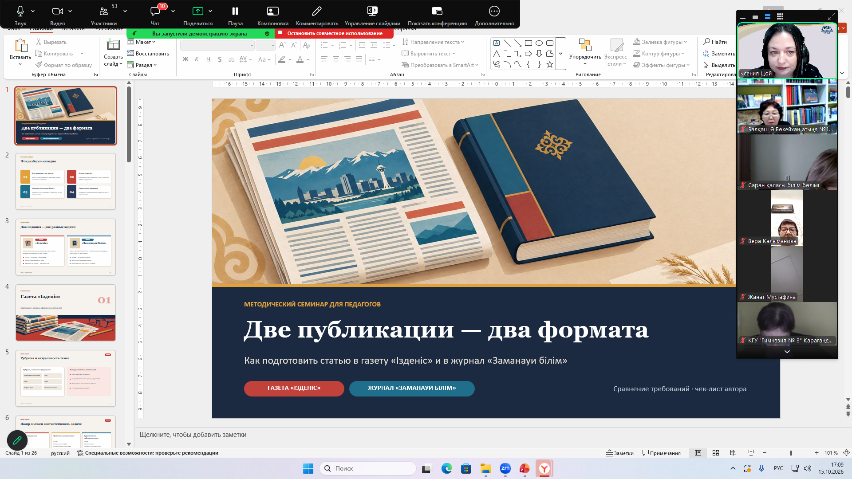The height and width of the screenshot is (479, 852).
Task: Click the Вставить paste icon
Action: click(20, 45)
